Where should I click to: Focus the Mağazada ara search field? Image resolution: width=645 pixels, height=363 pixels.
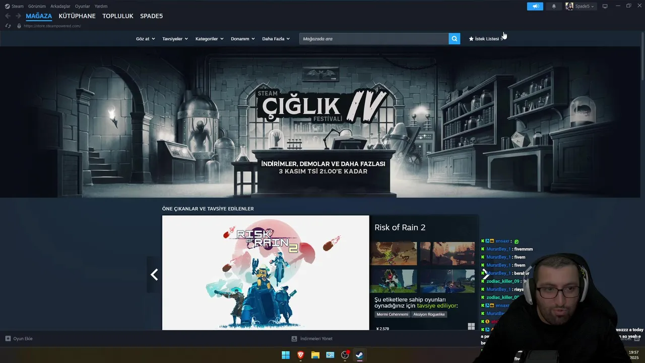(374, 38)
